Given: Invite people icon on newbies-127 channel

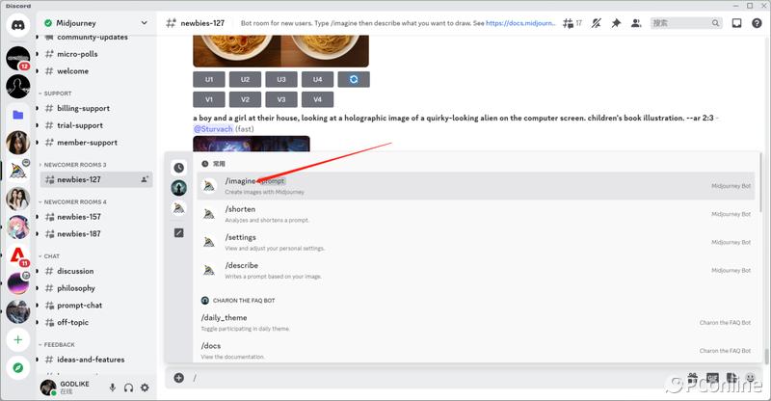Looking at the screenshot, I should [144, 179].
